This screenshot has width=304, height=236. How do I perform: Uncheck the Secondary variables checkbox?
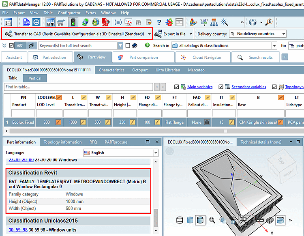click(221, 87)
